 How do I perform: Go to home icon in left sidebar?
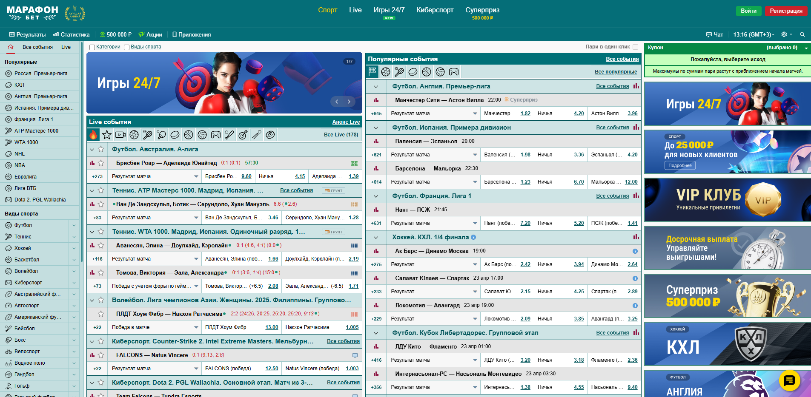click(11, 47)
